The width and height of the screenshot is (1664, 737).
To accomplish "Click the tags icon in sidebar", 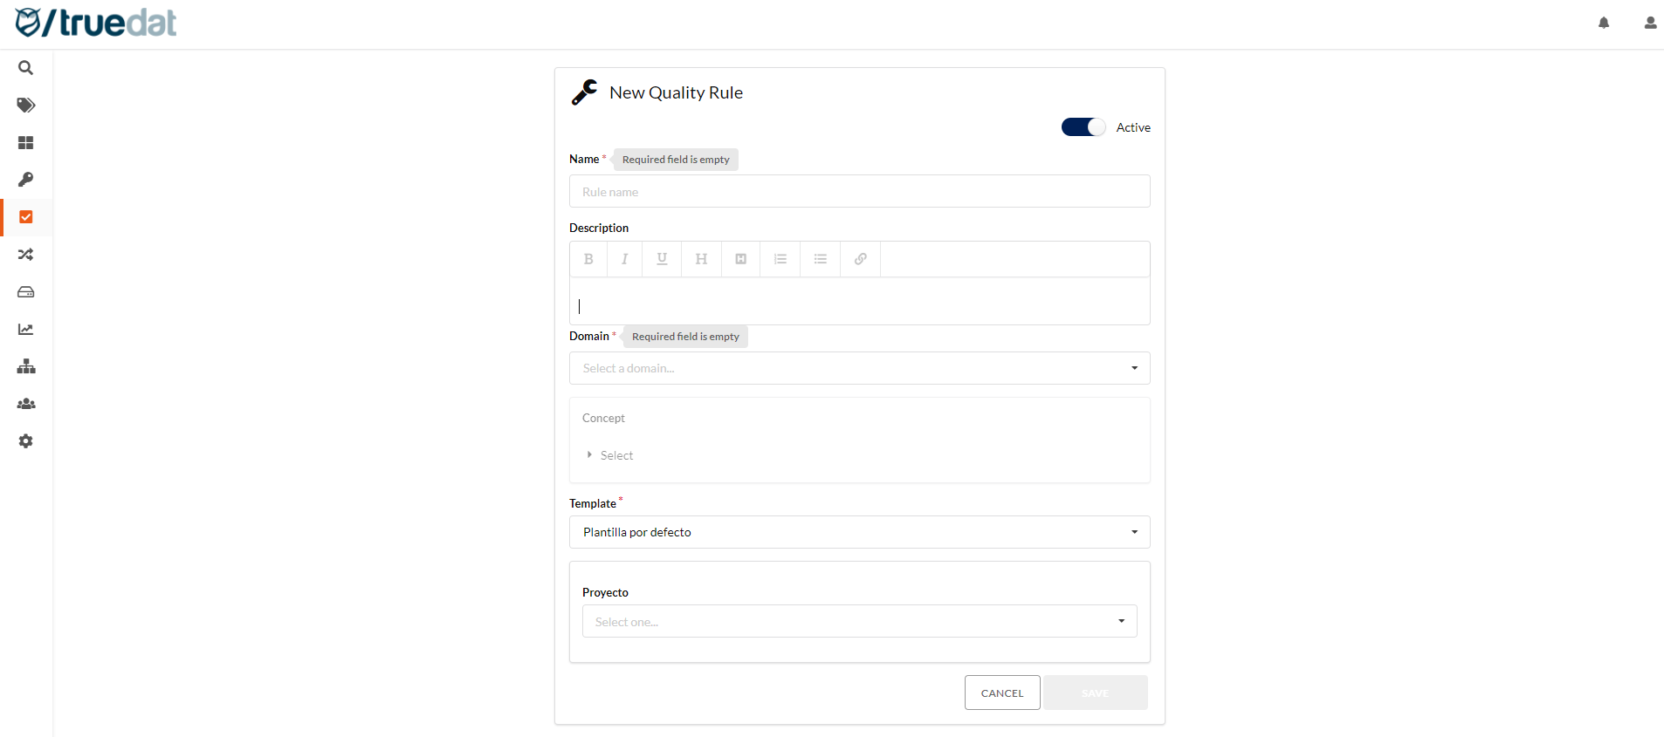I will coord(26,106).
